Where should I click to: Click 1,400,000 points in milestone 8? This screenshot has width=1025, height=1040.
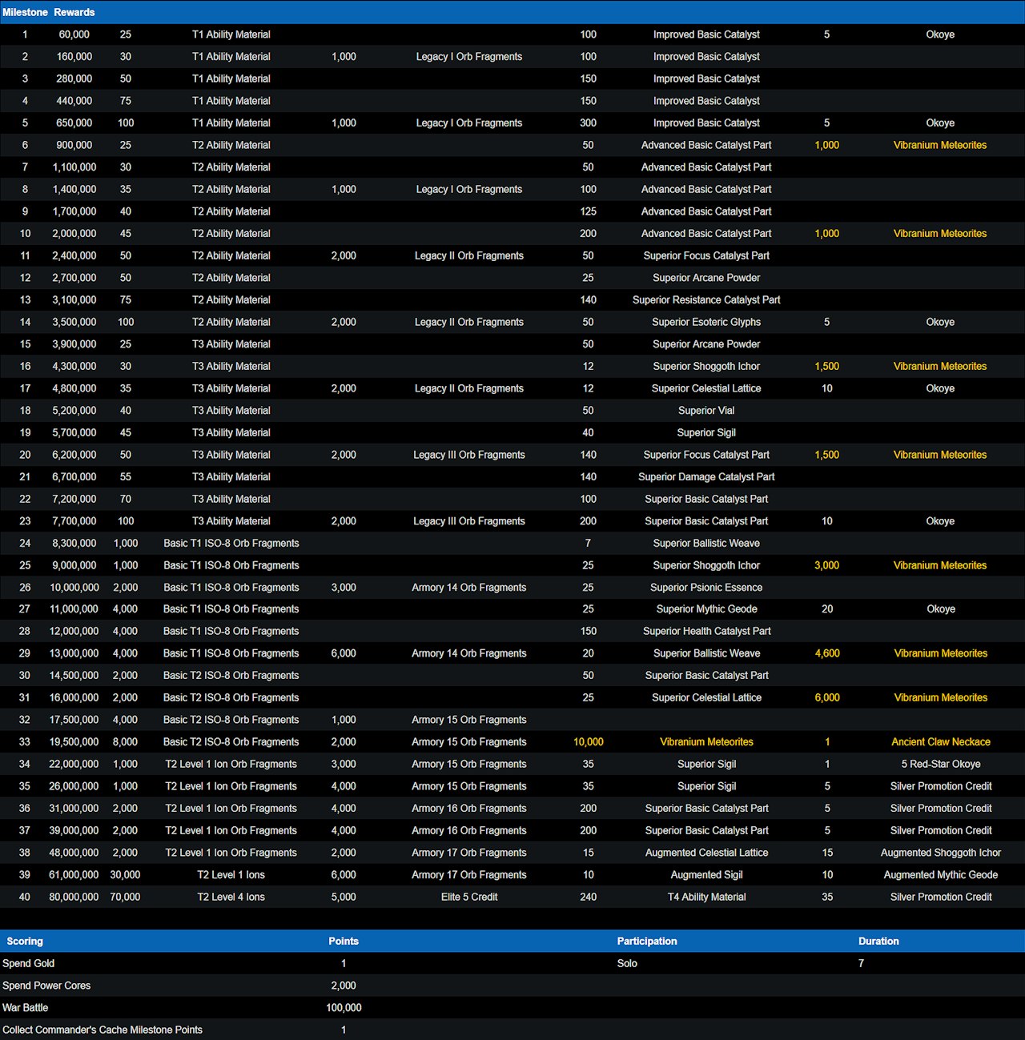(74, 189)
